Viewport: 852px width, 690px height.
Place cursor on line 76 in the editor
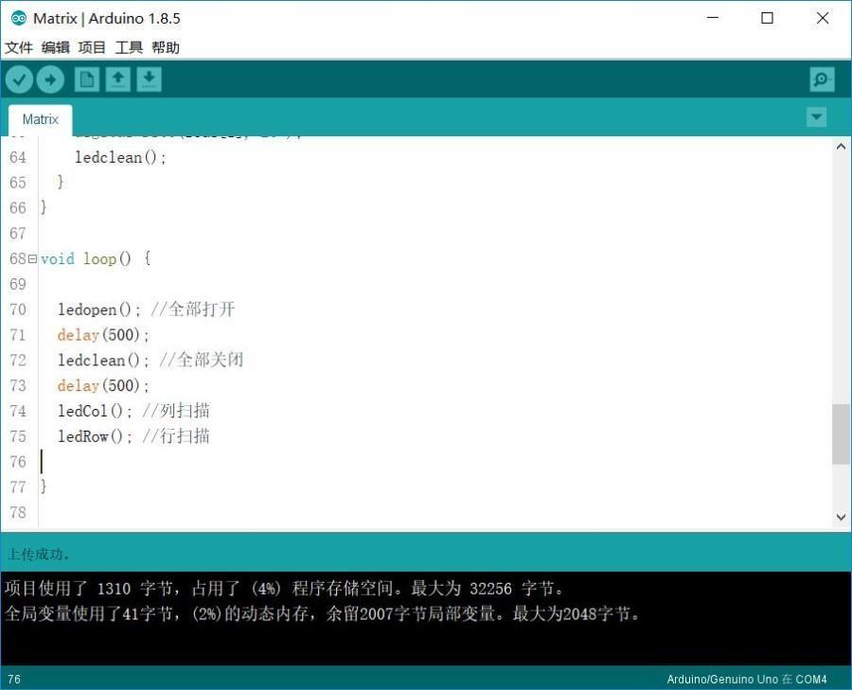click(95, 461)
